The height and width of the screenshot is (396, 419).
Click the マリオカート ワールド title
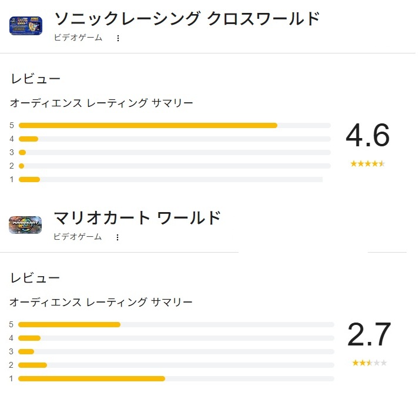point(137,218)
